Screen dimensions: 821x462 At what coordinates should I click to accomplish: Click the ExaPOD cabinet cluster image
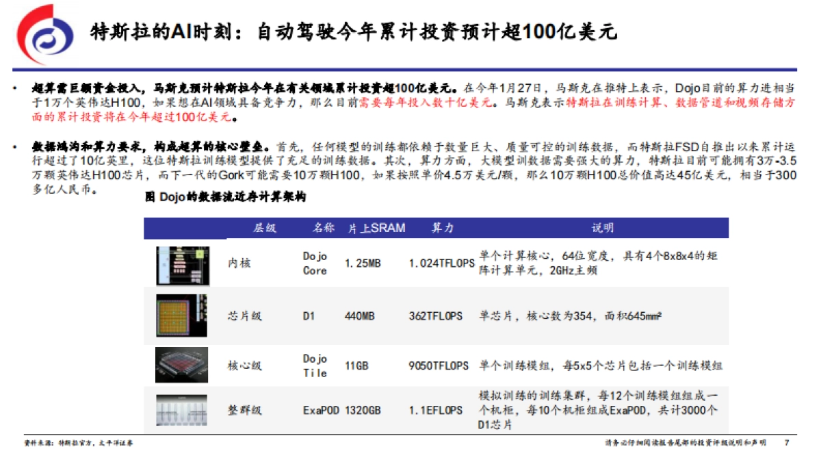[181, 411]
